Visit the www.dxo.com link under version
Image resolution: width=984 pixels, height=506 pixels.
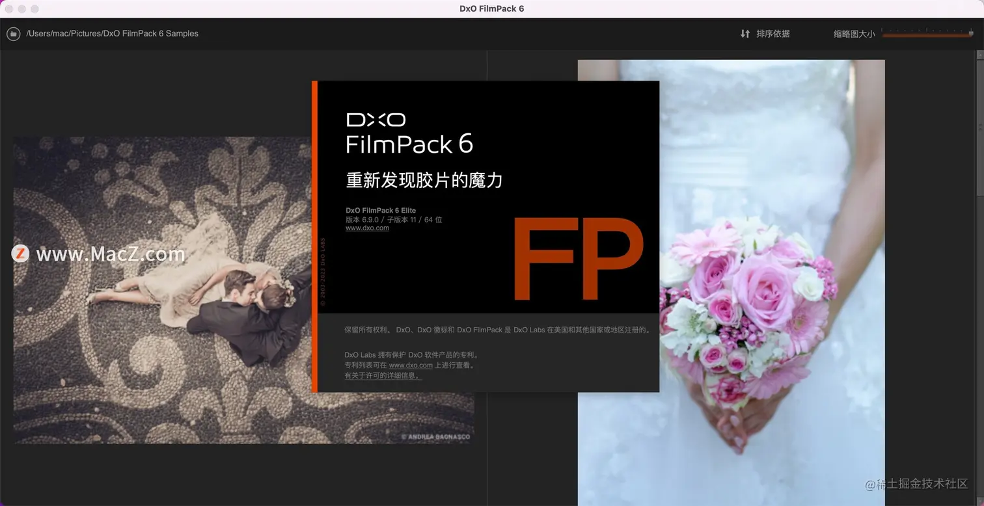pos(367,228)
